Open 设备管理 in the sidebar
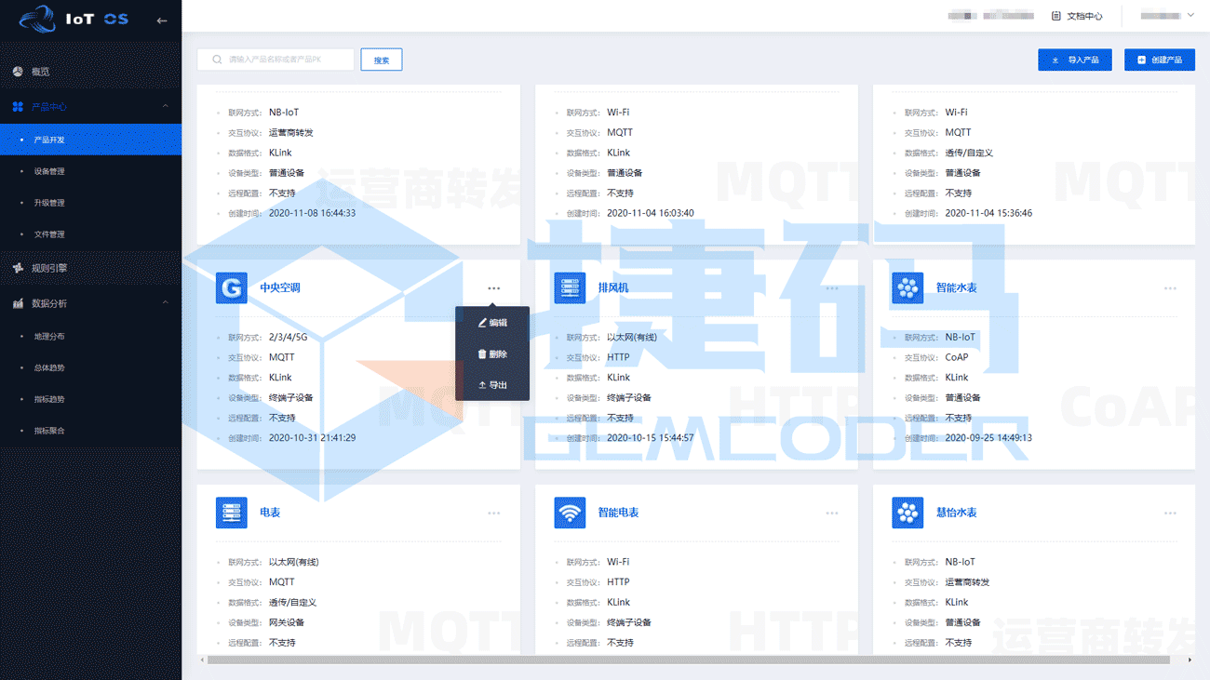Image resolution: width=1210 pixels, height=680 pixels. [x=49, y=171]
